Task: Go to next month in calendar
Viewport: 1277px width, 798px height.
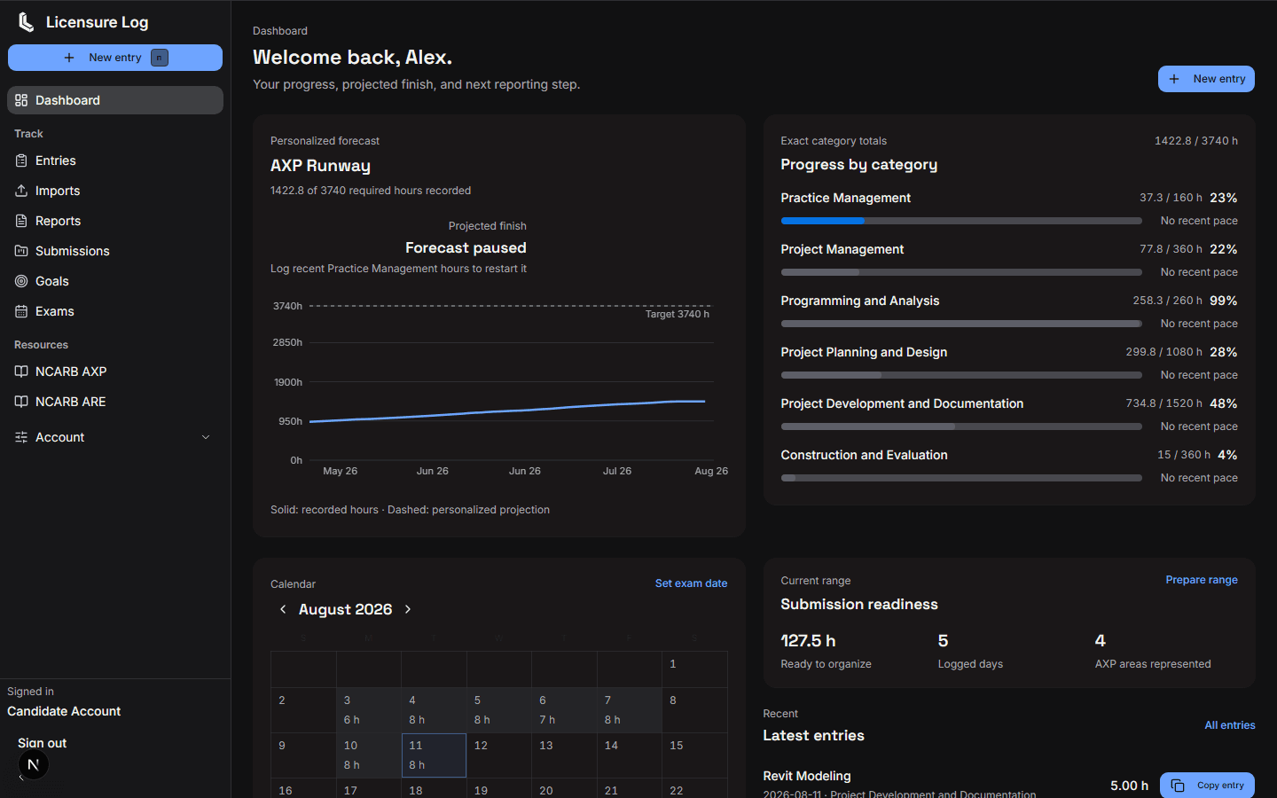Action: [408, 609]
